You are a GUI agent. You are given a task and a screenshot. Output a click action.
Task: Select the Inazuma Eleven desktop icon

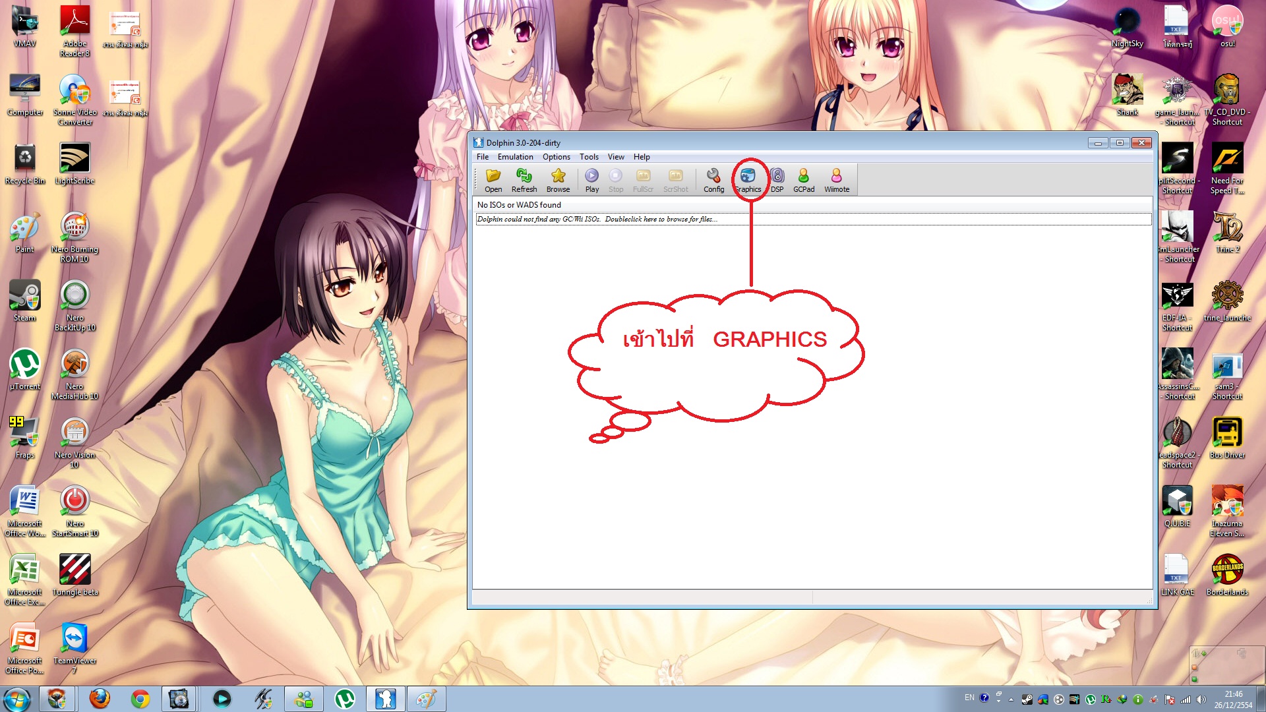click(1228, 511)
